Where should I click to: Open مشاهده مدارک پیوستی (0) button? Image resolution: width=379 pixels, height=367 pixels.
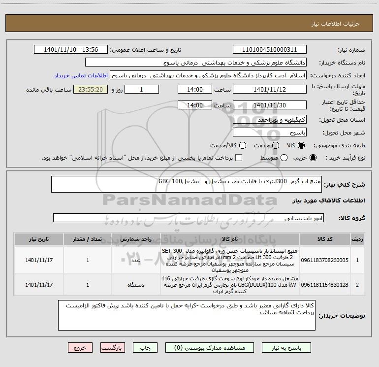[210, 348]
